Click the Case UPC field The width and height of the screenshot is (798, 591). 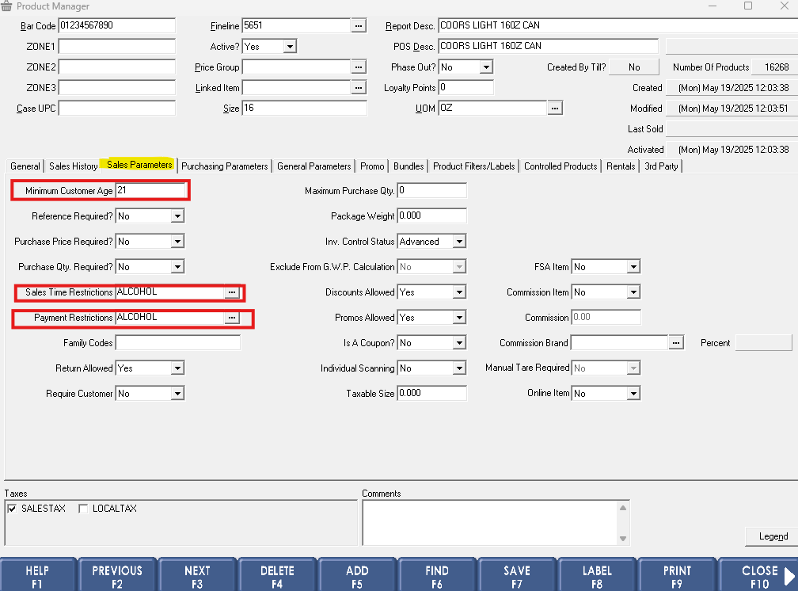[x=117, y=108]
